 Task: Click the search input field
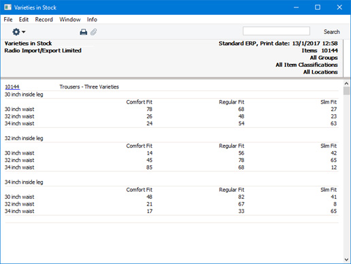pos(276,31)
